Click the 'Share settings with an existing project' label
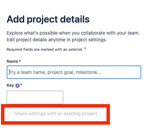 [x=56, y=114]
